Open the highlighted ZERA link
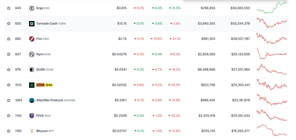This screenshot has height=140, width=296. coord(45,85)
